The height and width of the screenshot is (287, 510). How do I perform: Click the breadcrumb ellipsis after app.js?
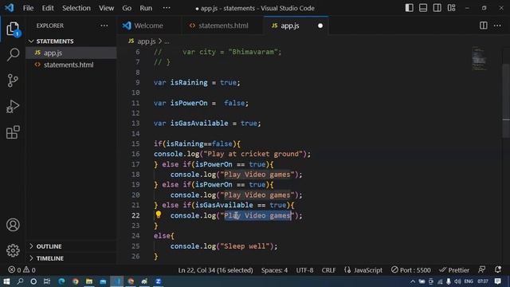[167, 41]
